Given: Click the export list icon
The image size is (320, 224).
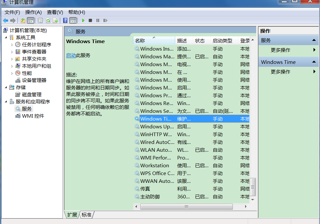Looking at the screenshot, I should tap(55, 20).
